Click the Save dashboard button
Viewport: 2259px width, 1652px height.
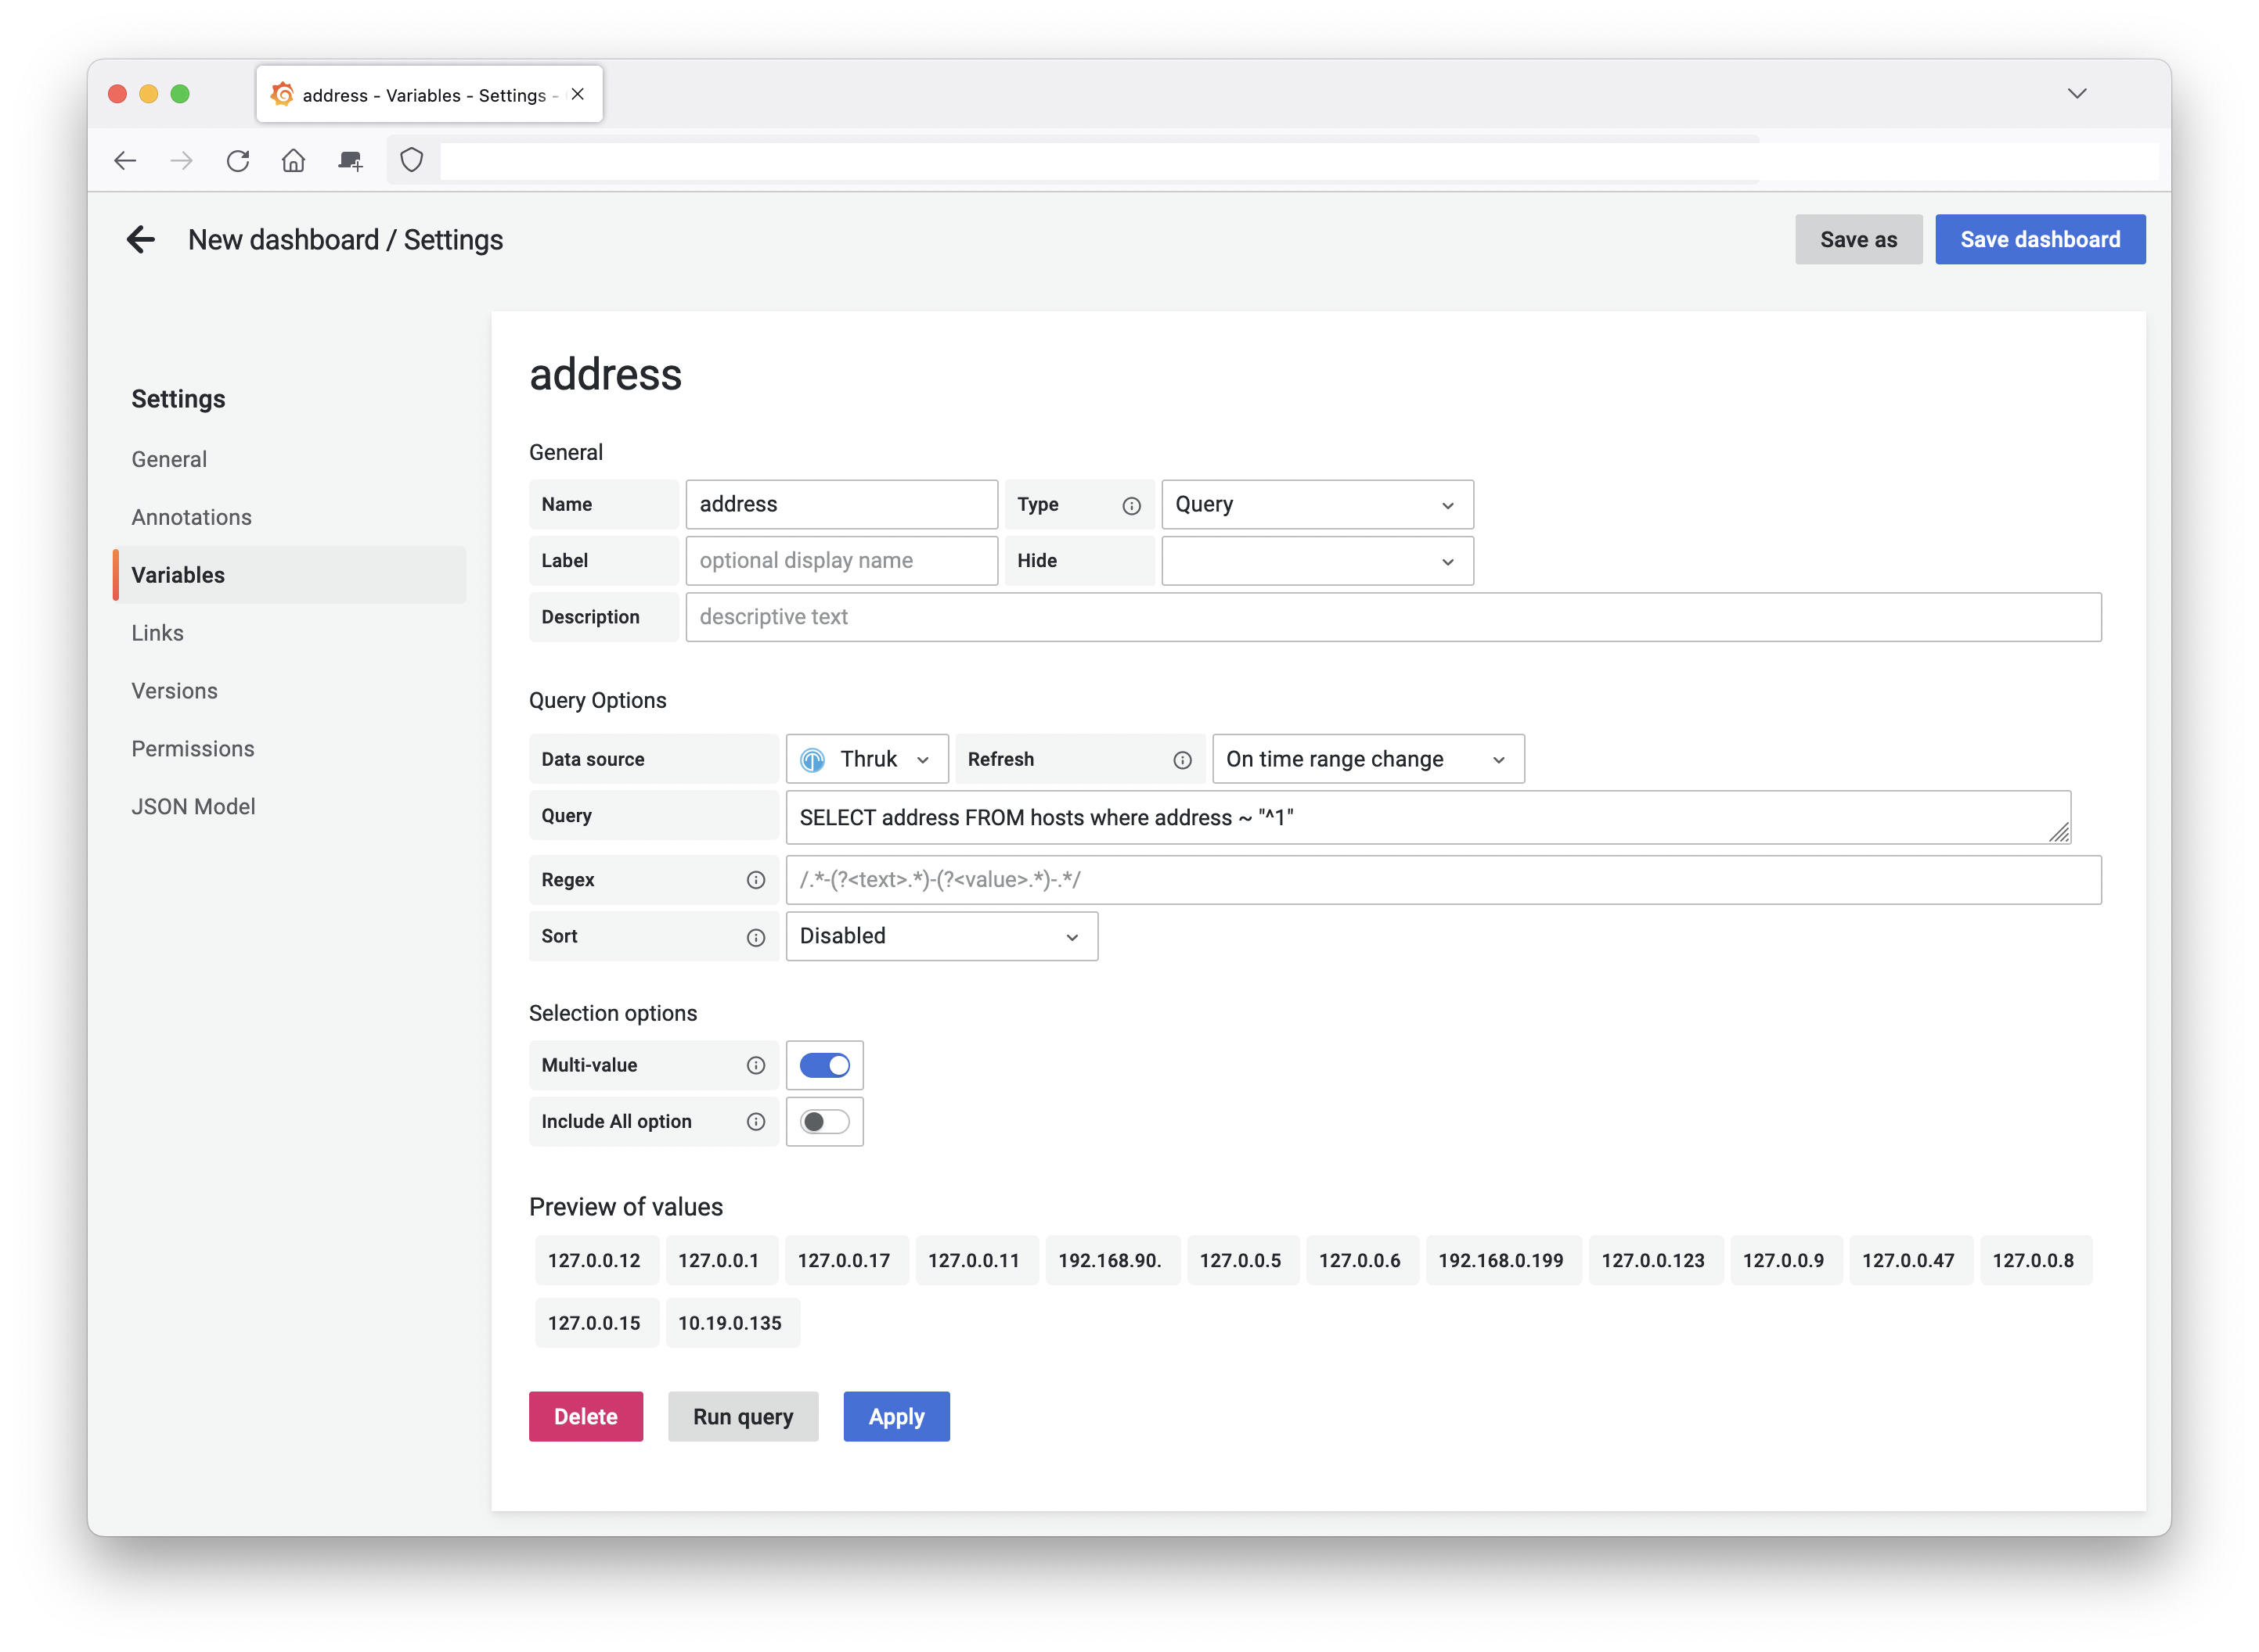[x=2039, y=240]
